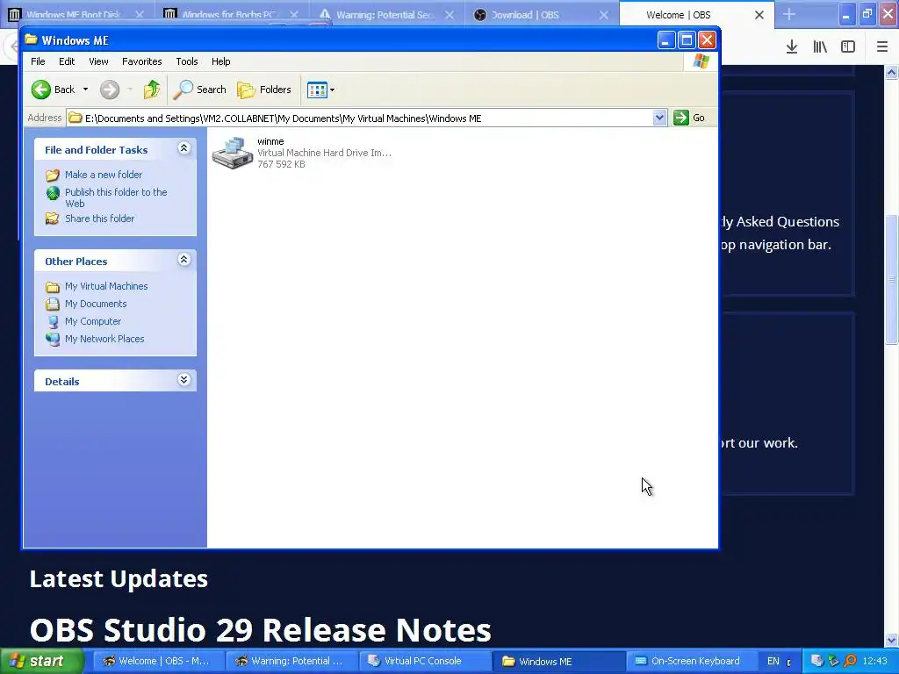Select the winme hard drive image file
This screenshot has width=899, height=674.
[x=302, y=153]
